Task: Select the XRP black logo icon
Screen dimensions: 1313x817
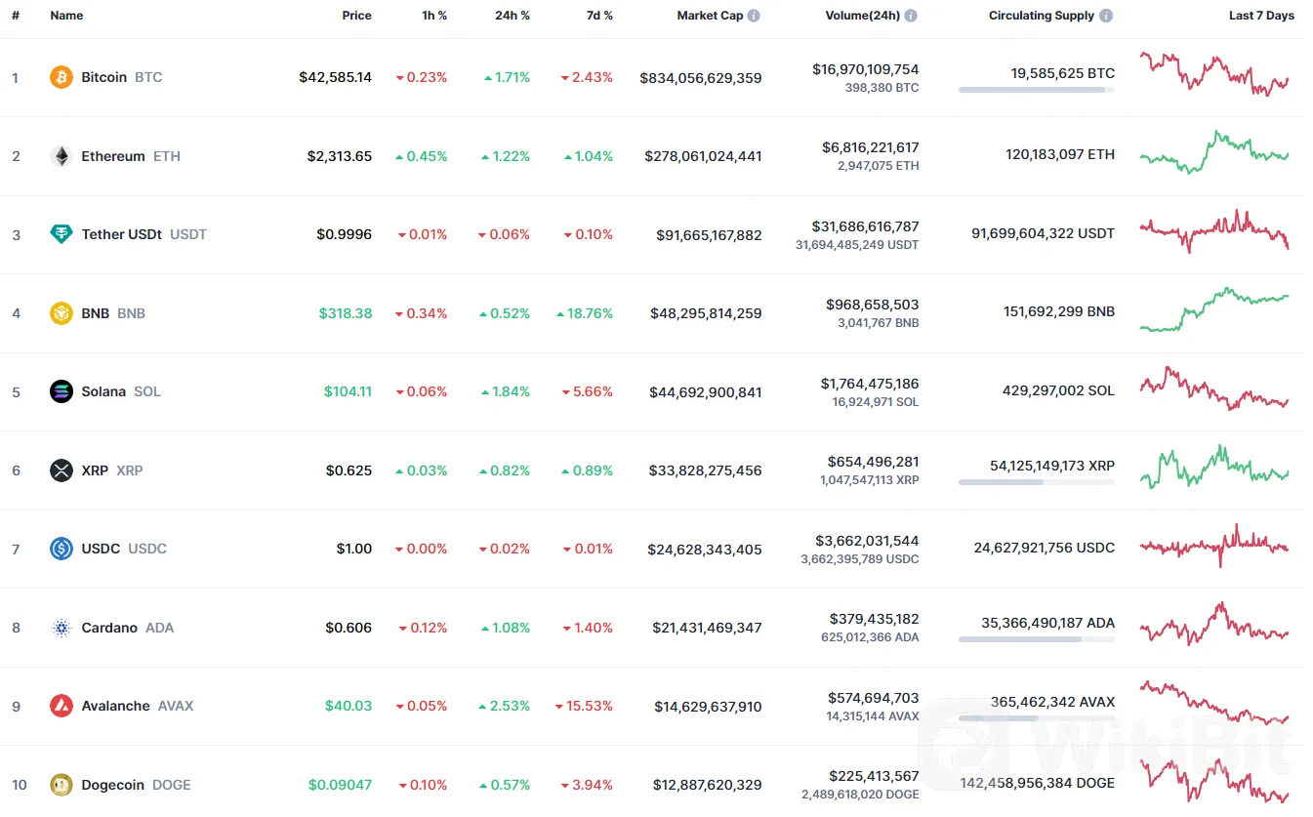Action: (x=61, y=470)
